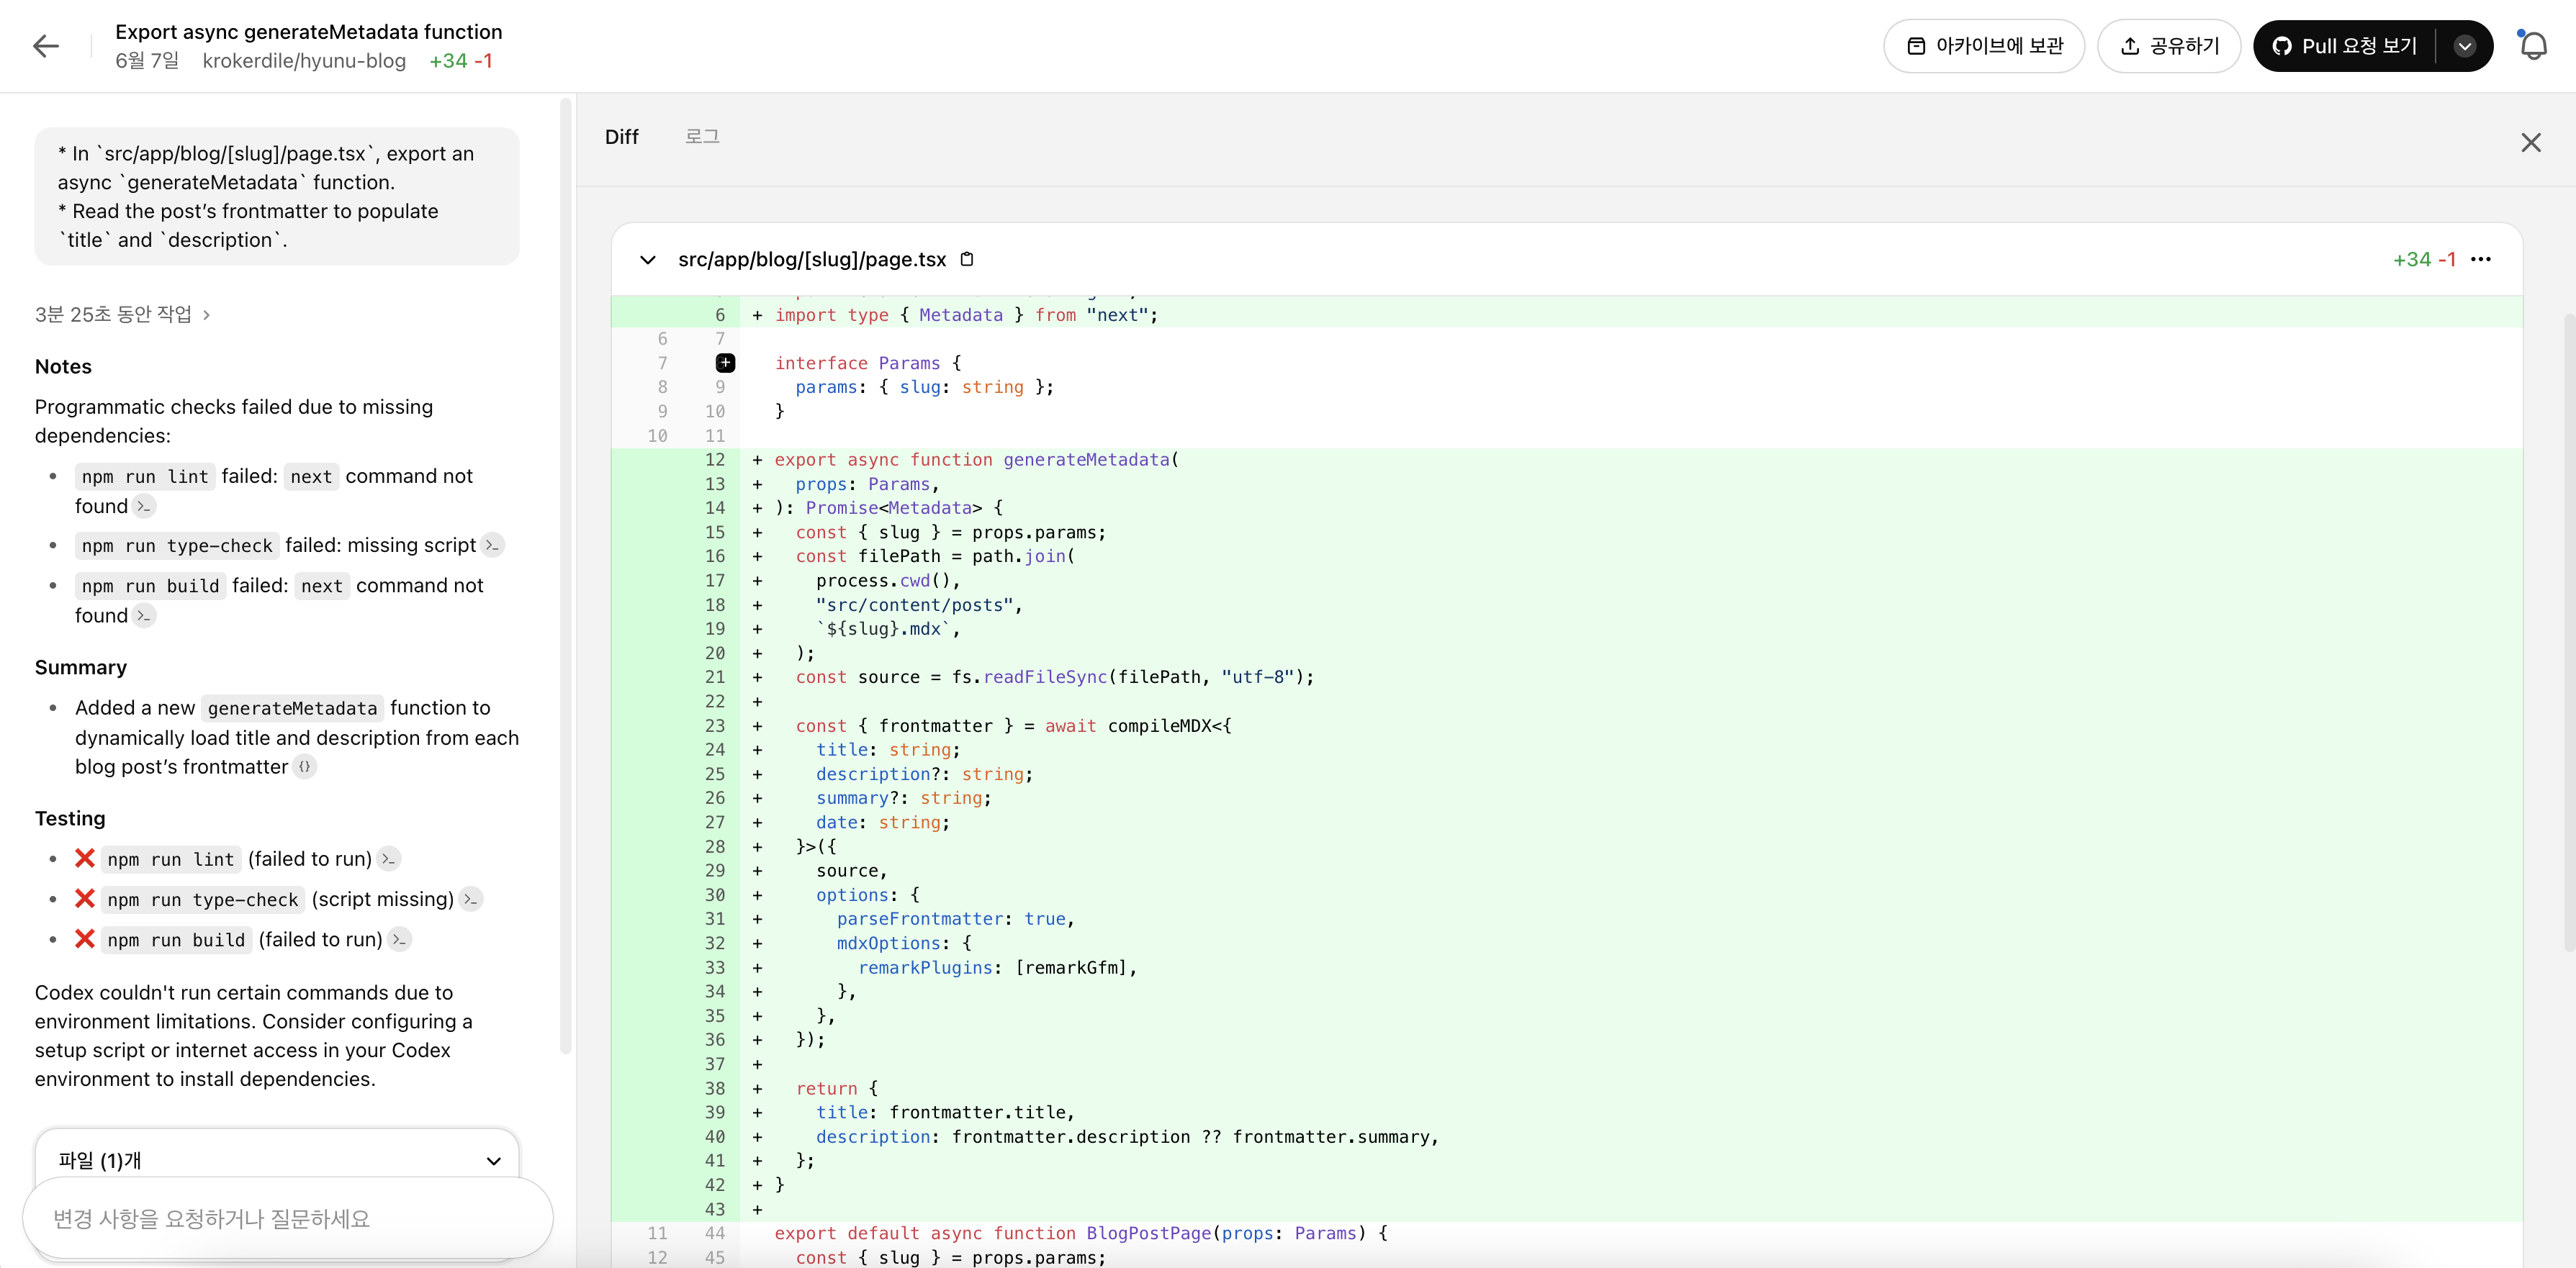This screenshot has width=2576, height=1268.
Task: Open terminal icon beside type-check missing script
Action: point(492,545)
